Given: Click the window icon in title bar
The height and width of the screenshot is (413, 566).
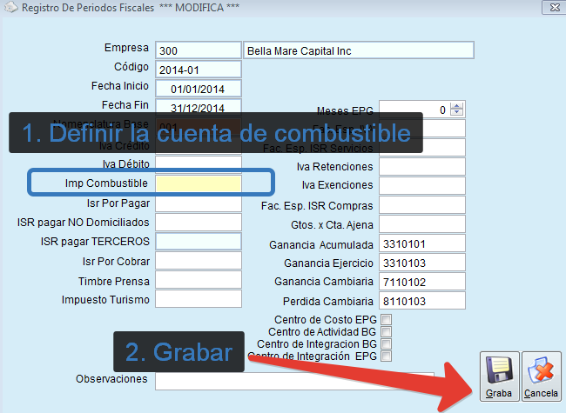Looking at the screenshot, I should (9, 9).
